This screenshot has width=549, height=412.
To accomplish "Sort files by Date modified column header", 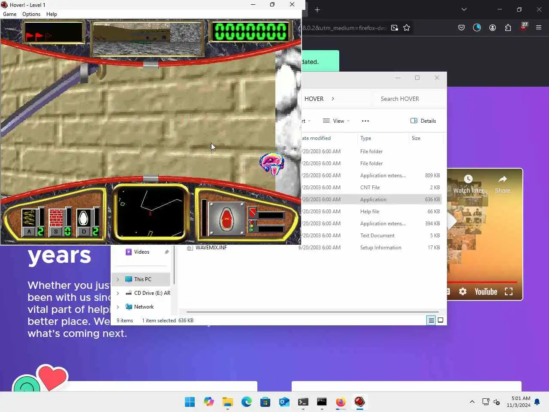I will tap(329, 138).
